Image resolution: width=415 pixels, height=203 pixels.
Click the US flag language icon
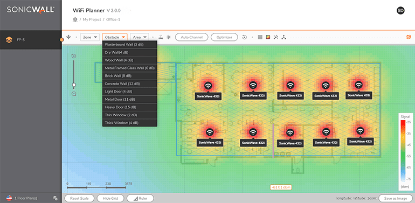tap(9, 198)
